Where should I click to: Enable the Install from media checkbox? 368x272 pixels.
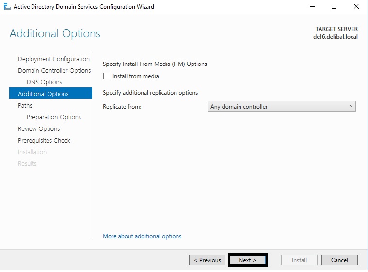[x=107, y=76]
